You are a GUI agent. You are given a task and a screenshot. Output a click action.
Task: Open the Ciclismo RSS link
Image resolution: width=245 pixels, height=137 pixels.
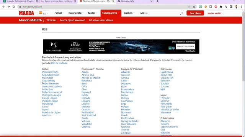pyautogui.click(x=165, y=124)
